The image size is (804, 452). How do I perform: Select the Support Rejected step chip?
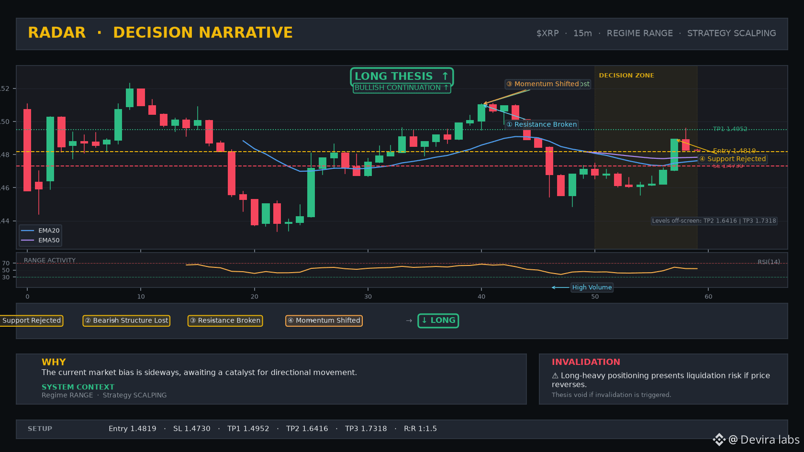click(32, 320)
